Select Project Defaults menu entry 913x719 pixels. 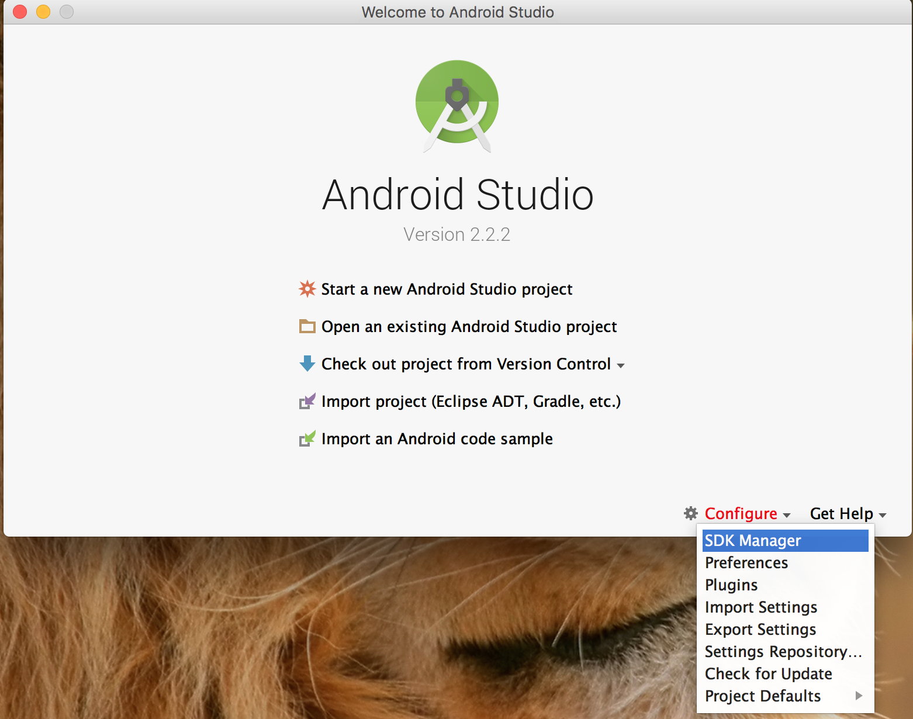point(786,696)
